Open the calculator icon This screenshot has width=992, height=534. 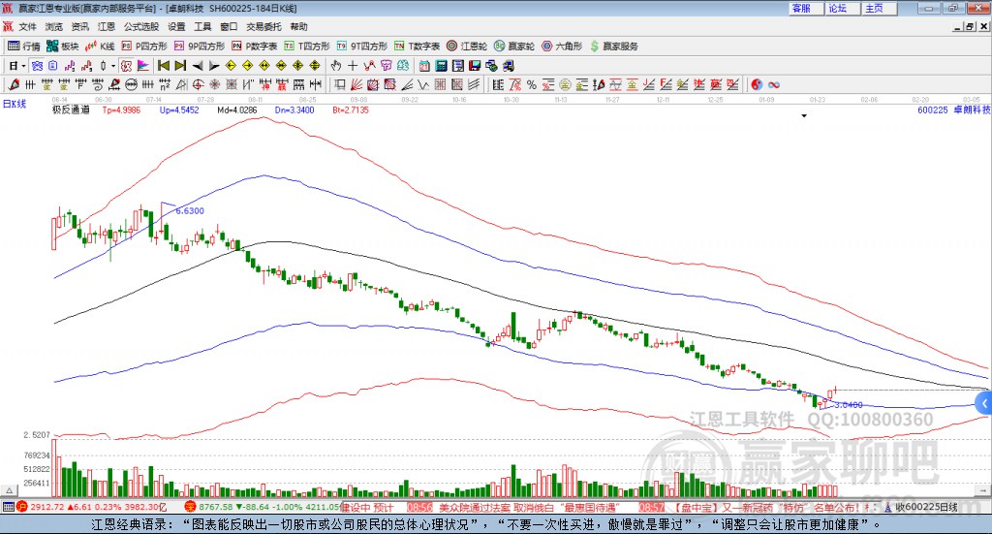tap(442, 66)
